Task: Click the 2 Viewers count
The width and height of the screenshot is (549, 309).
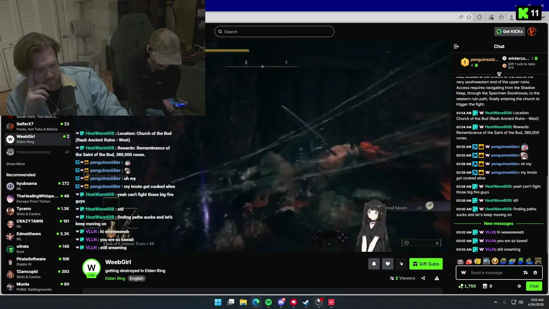Action: tap(402, 278)
